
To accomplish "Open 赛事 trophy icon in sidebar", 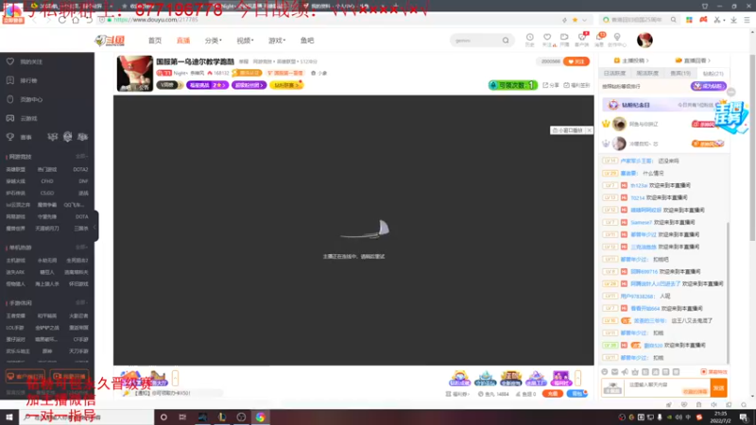I will pos(10,137).
